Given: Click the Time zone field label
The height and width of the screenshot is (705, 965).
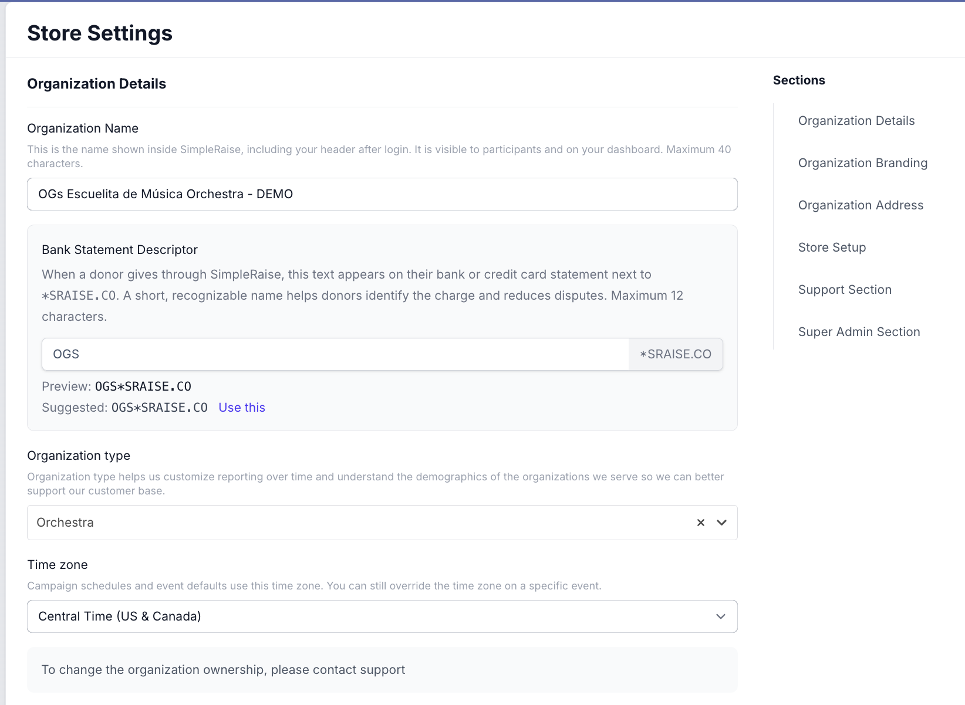Looking at the screenshot, I should coord(58,565).
